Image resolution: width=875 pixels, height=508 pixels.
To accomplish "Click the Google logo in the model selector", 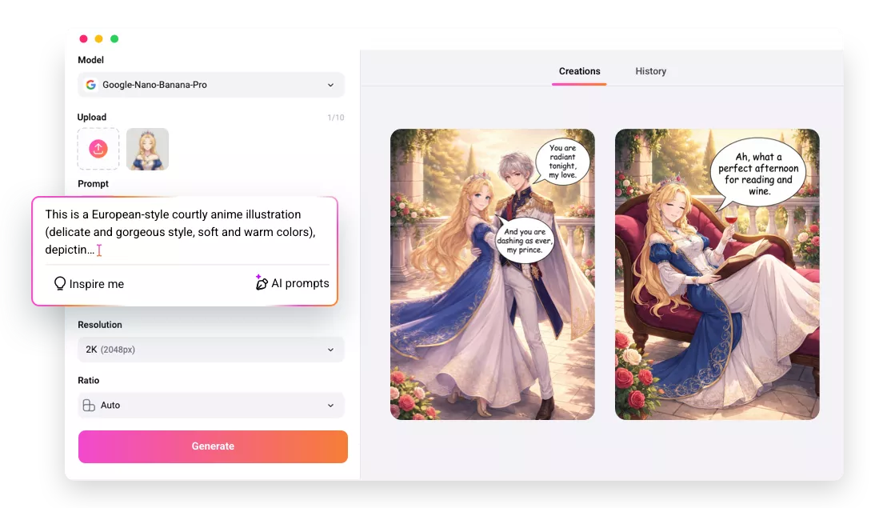I will click(90, 84).
